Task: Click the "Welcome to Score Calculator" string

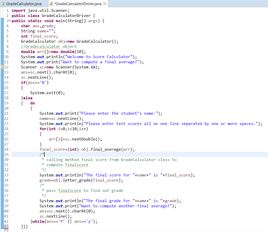Action: point(99,57)
